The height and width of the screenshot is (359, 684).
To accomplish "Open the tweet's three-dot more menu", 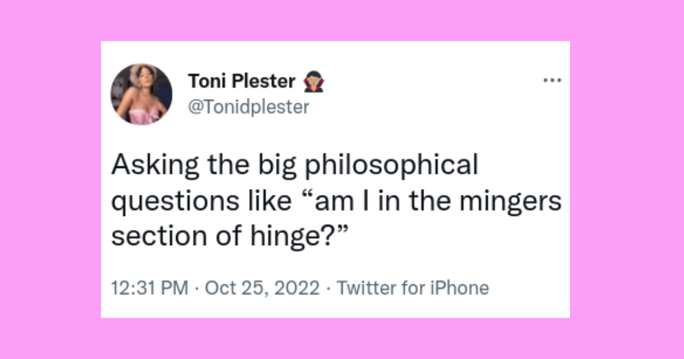I will (552, 81).
